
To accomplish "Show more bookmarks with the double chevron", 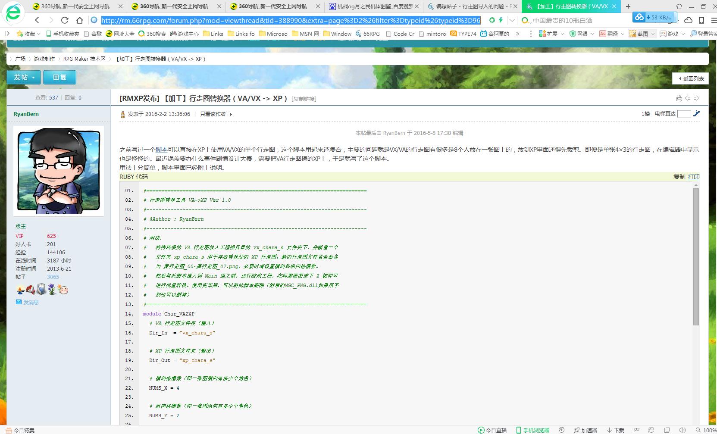I will click(x=517, y=34).
